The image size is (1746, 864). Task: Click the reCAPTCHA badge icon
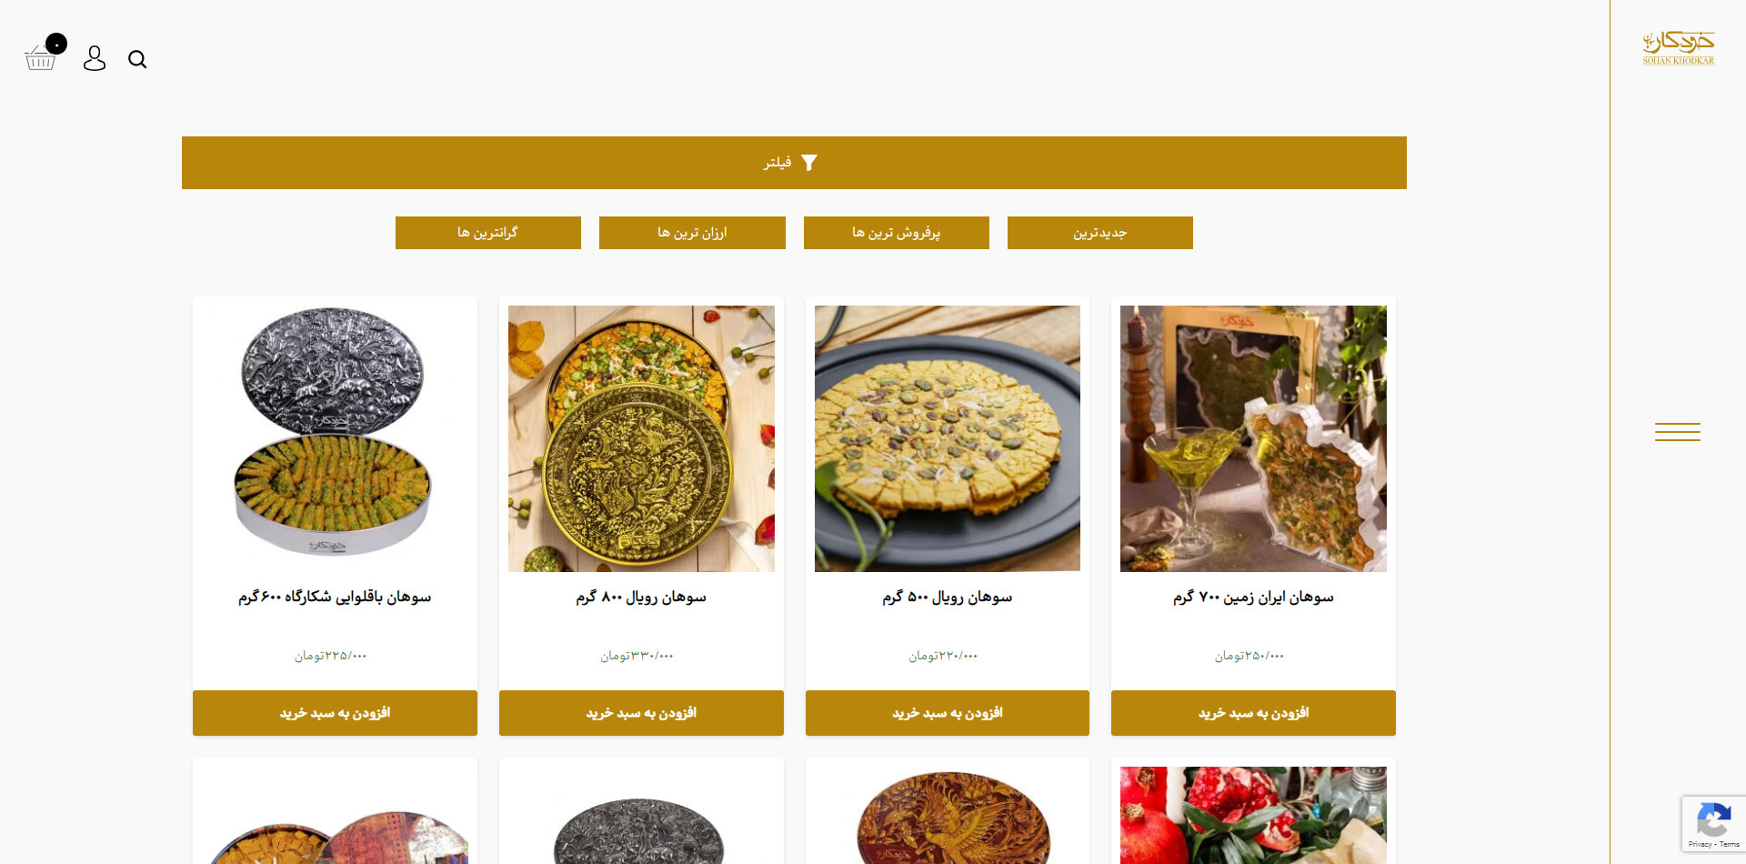pyautogui.click(x=1713, y=823)
